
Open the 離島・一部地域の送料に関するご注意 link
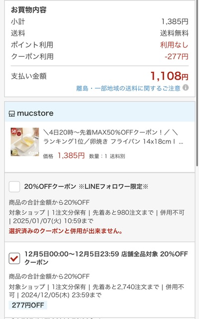tap(128, 88)
